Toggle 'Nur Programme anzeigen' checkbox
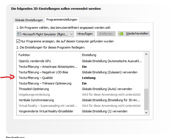The width and height of the screenshot is (184, 138). coord(18,41)
